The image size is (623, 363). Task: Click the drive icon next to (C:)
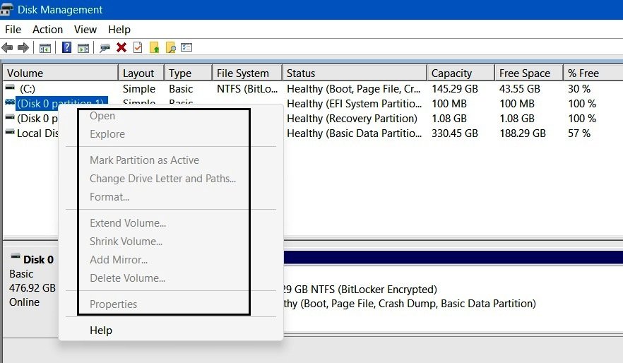pos(10,88)
